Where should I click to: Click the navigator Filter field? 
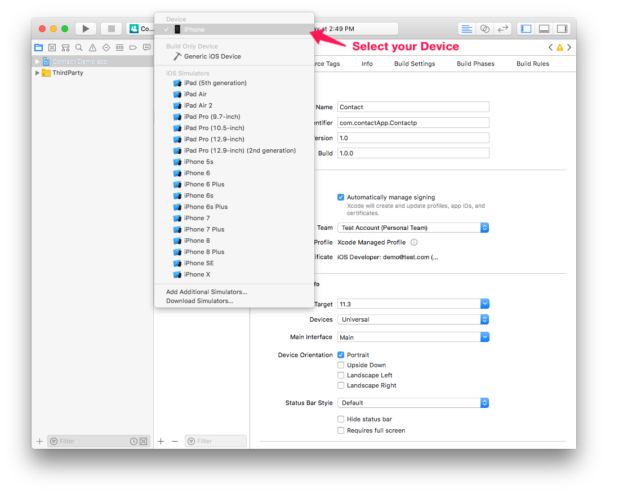click(99, 441)
